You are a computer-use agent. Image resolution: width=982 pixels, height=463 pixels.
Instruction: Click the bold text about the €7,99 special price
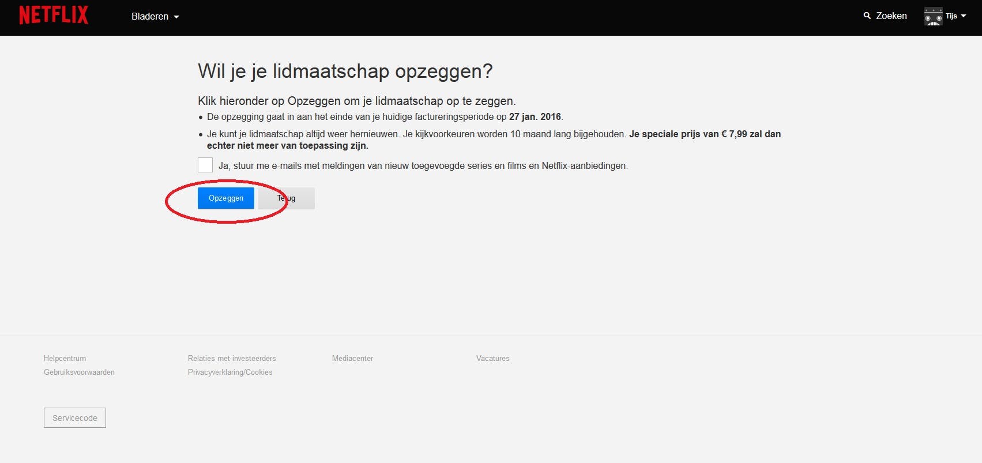[x=494, y=140]
